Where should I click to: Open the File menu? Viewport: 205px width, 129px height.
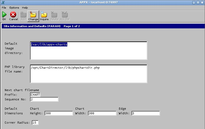[x=4, y=7]
